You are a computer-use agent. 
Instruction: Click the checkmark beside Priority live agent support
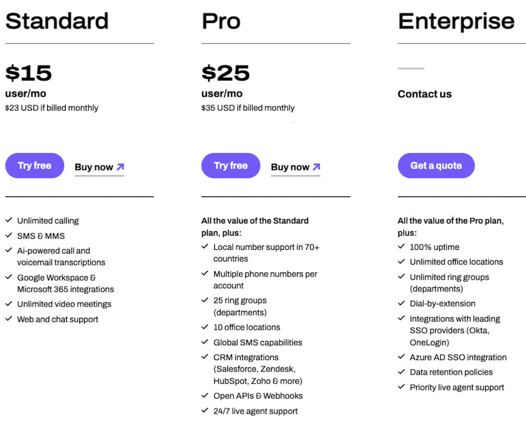click(402, 388)
